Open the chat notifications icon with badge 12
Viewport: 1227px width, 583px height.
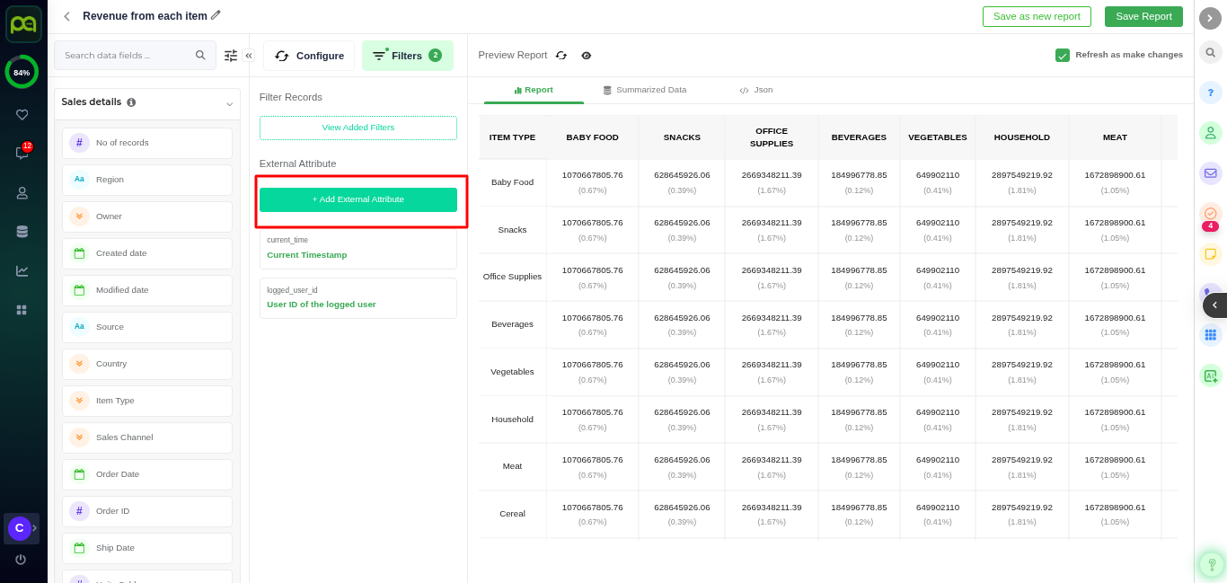click(22, 154)
